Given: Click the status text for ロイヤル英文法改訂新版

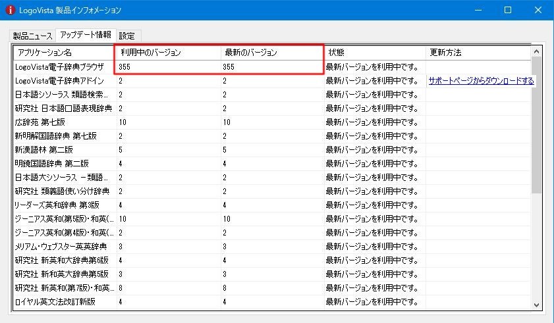Looking at the screenshot, I should [372, 302].
